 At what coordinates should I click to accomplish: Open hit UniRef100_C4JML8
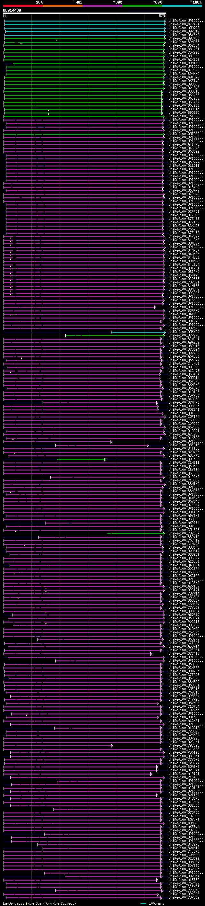184,364
